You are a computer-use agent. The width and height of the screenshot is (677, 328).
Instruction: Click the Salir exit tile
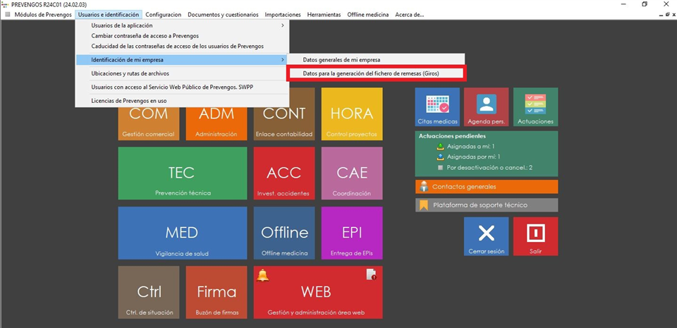click(535, 236)
